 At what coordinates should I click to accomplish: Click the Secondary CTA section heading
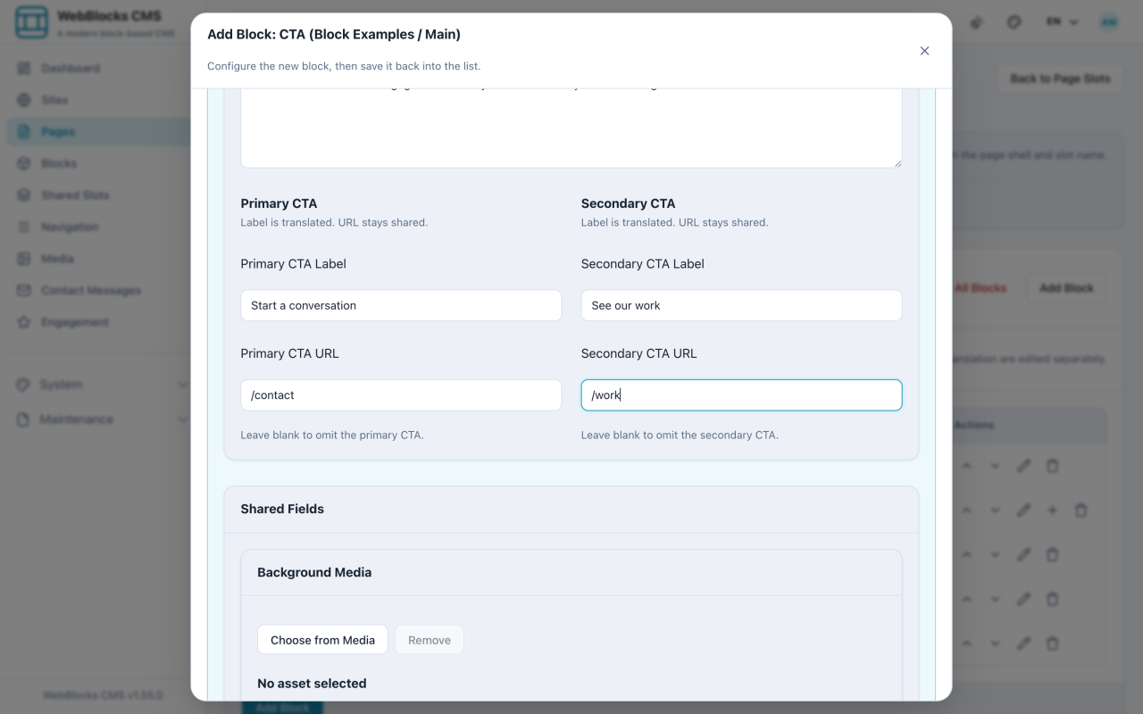628,203
